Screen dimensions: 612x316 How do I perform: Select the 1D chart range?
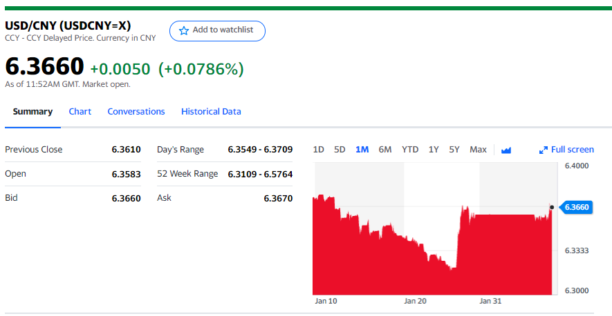pyautogui.click(x=319, y=150)
